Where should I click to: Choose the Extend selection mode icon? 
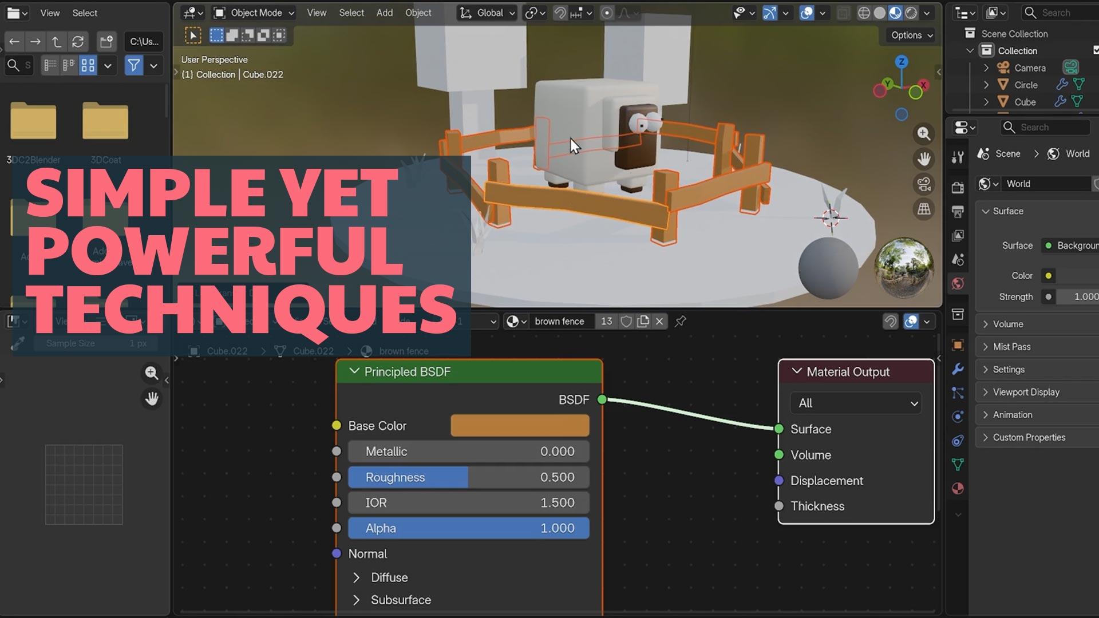232,35
